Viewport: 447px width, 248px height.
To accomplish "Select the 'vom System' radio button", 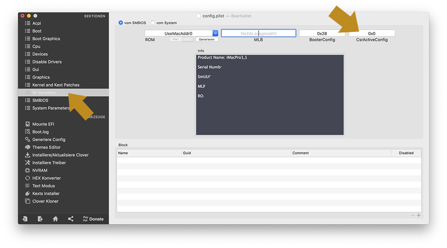I will tap(153, 23).
